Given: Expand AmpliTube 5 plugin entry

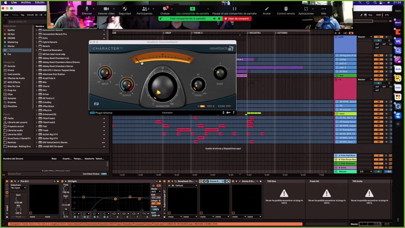Looking at the screenshot, I should point(36,78).
